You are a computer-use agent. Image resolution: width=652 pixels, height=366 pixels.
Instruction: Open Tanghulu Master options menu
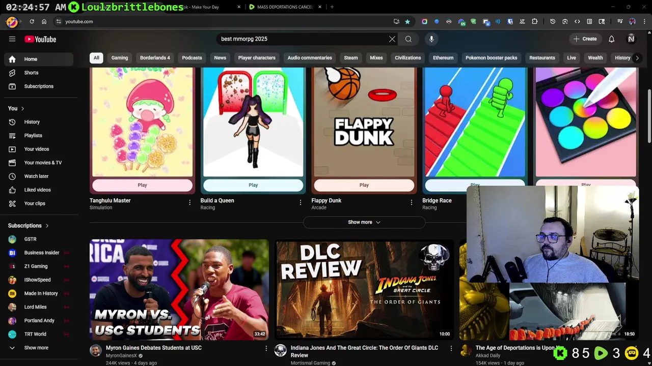pyautogui.click(x=189, y=202)
